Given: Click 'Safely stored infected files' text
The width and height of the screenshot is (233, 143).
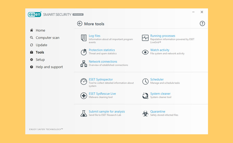Looking at the screenshot, I should (164, 115).
